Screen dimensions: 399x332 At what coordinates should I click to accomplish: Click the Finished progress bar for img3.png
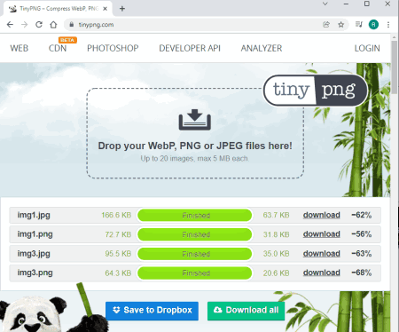click(195, 273)
